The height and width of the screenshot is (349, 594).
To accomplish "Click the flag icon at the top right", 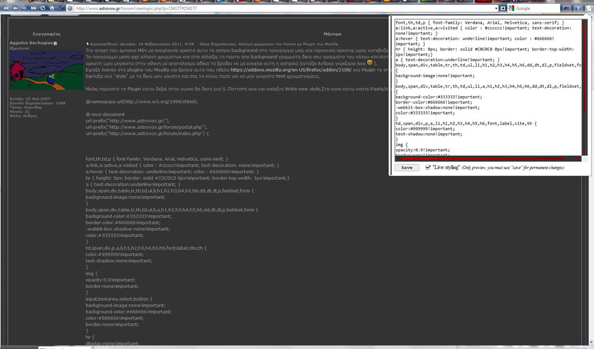I will [566, 8].
